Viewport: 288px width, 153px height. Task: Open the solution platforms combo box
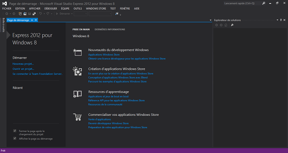coord(100,14)
